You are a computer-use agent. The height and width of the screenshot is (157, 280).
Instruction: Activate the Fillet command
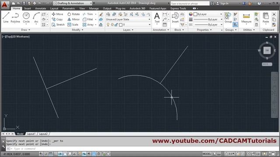tap(88, 19)
